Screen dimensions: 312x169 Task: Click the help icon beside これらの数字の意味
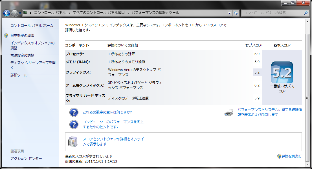(x=74, y=112)
